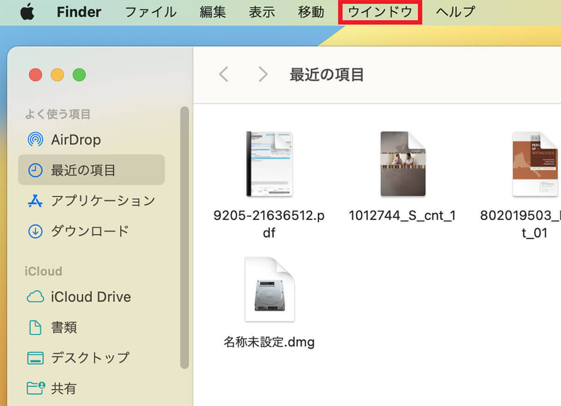Select the 1012744_S_cnt_1 file thumbnail
This screenshot has width=561, height=406.
403,164
